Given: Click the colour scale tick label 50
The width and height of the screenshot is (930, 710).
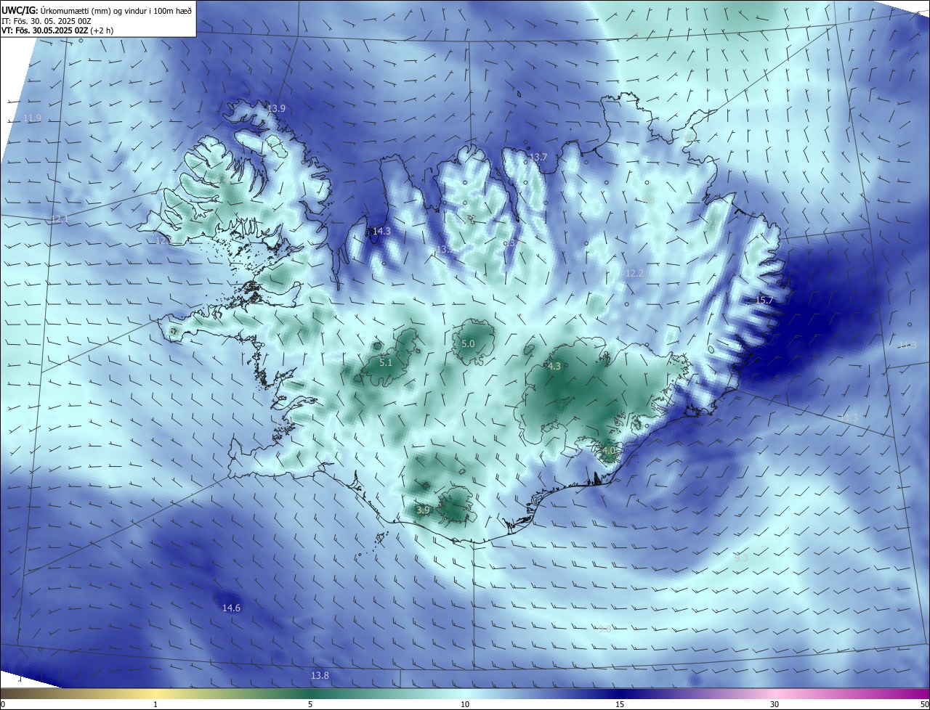Looking at the screenshot, I should click(x=924, y=704).
